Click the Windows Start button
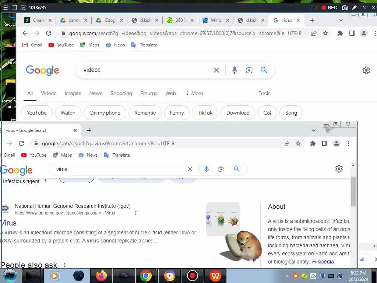 10,276
